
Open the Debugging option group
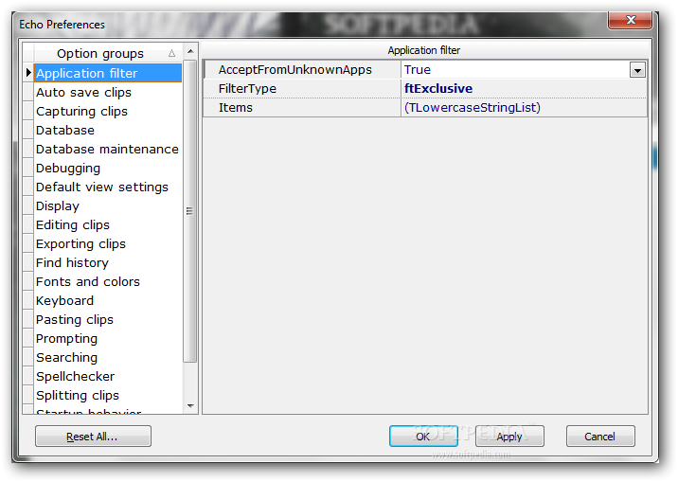(x=108, y=169)
